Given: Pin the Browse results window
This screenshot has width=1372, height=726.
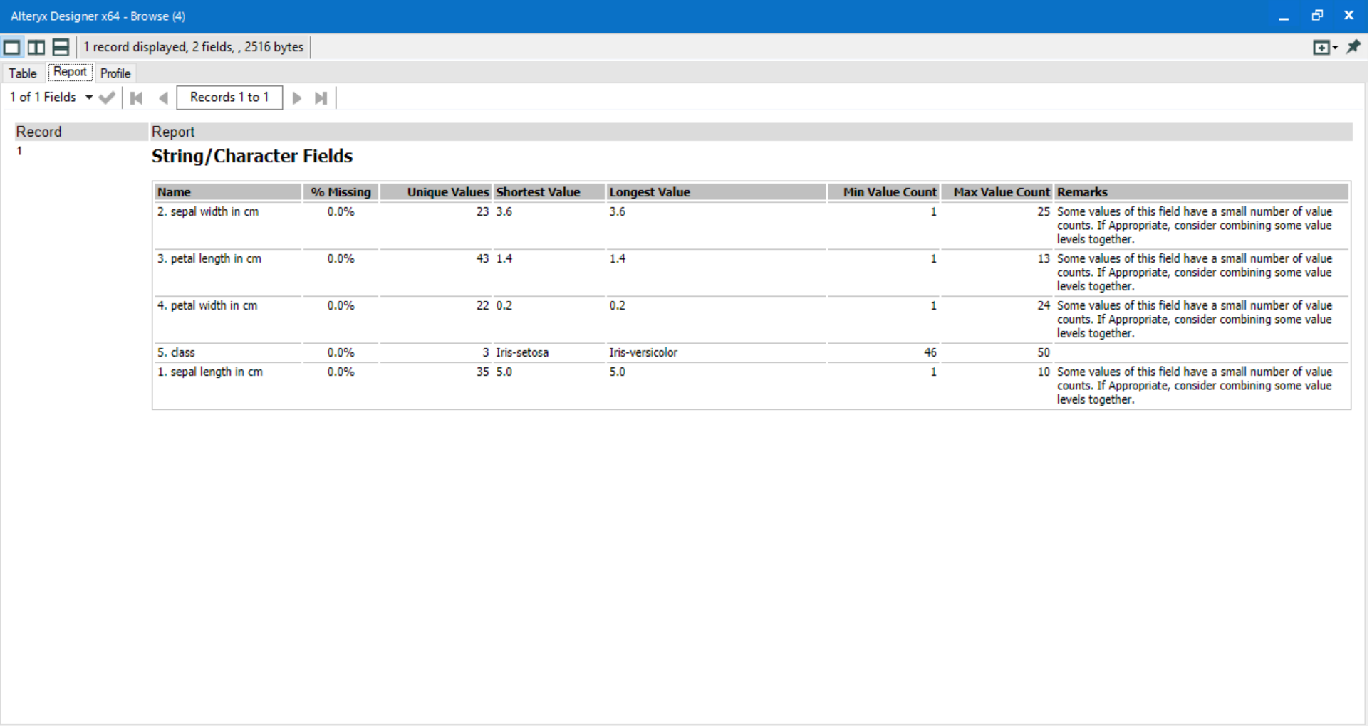Looking at the screenshot, I should tap(1354, 46).
